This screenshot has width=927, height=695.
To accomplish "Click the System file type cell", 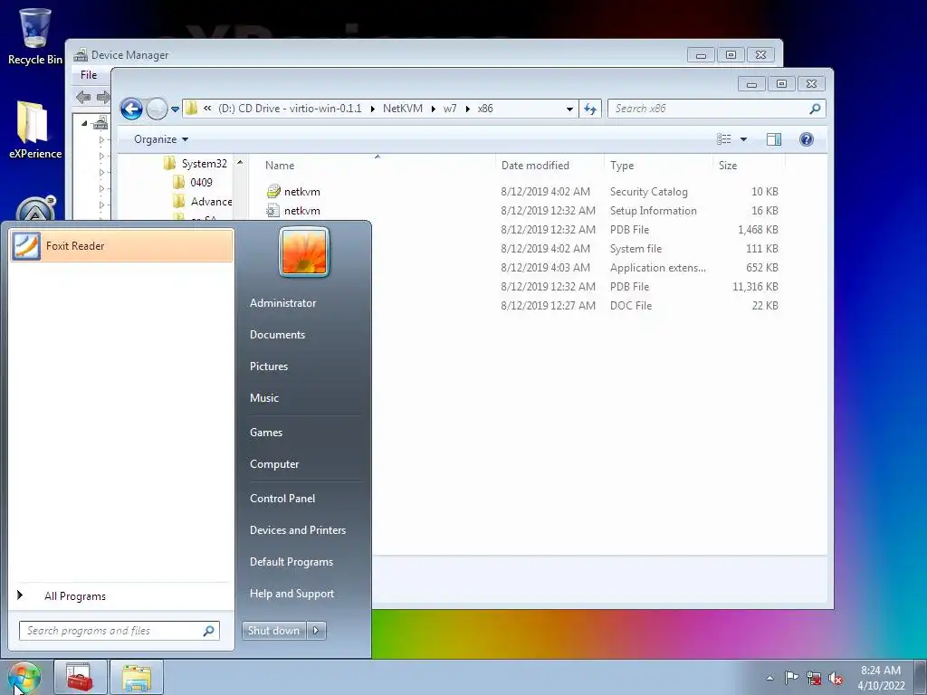I will [x=636, y=249].
